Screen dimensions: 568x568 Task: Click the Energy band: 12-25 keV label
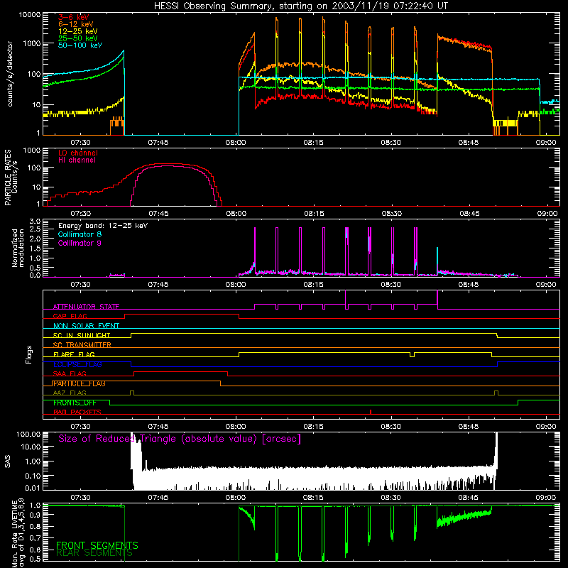point(103,226)
